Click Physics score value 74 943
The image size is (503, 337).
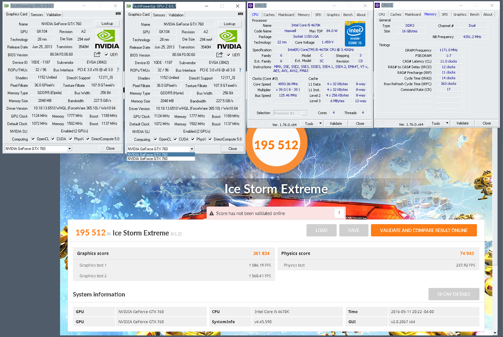click(467, 253)
